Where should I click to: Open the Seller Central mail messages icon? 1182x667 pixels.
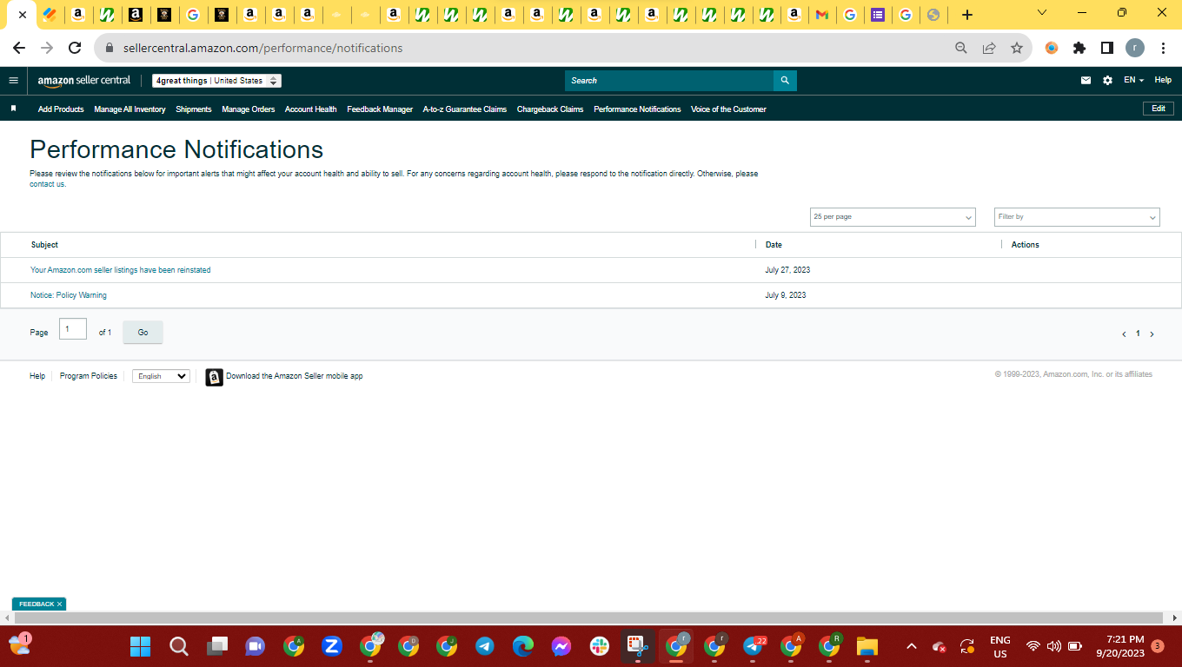pos(1086,81)
